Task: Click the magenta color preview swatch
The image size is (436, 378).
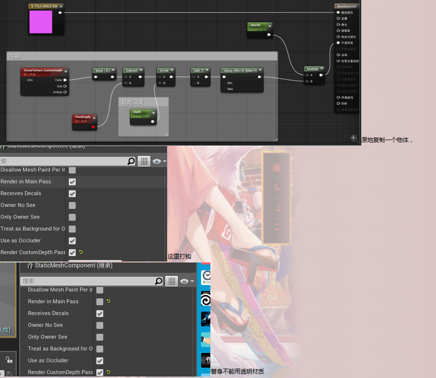Action: click(41, 22)
